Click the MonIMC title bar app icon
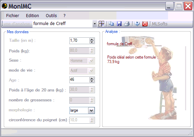 [4, 6]
